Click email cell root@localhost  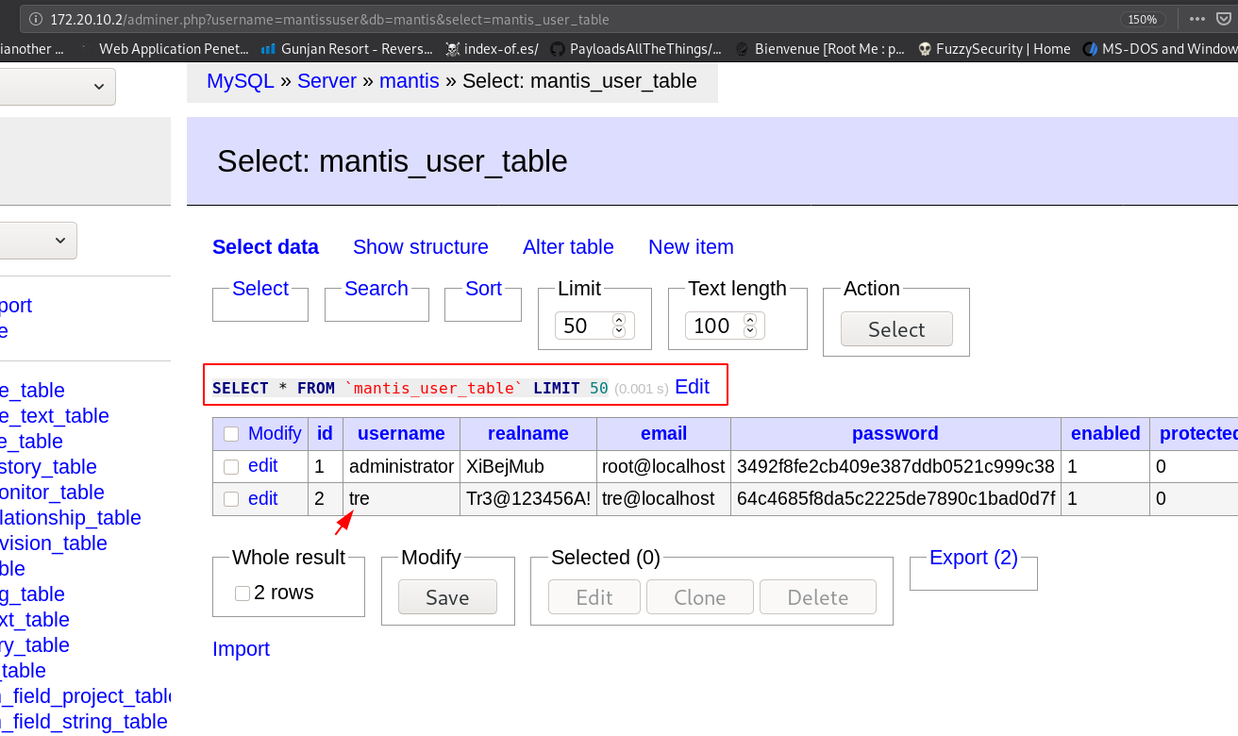pos(663,466)
